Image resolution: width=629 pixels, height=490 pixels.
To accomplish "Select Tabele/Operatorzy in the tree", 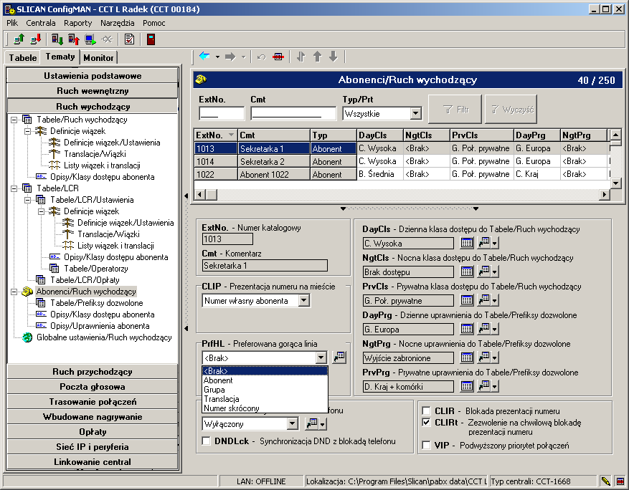I will [x=96, y=269].
